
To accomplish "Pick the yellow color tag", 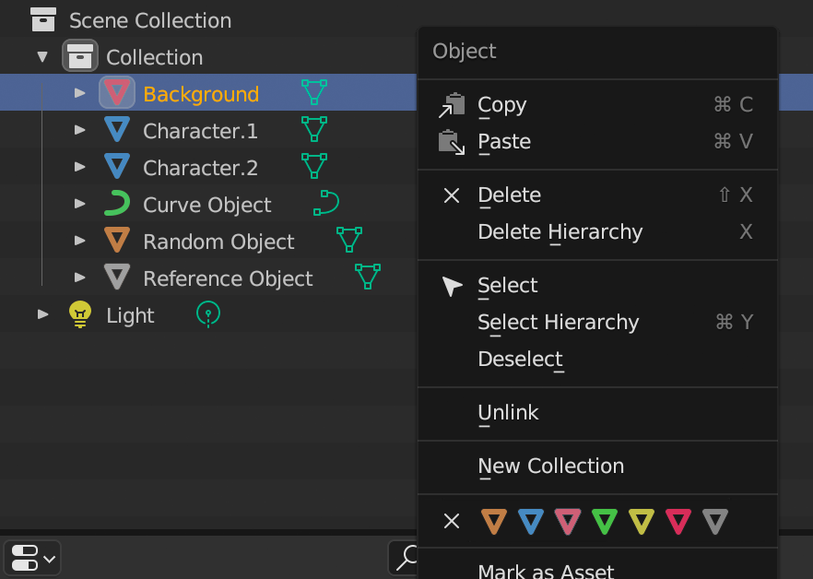I will tap(641, 521).
